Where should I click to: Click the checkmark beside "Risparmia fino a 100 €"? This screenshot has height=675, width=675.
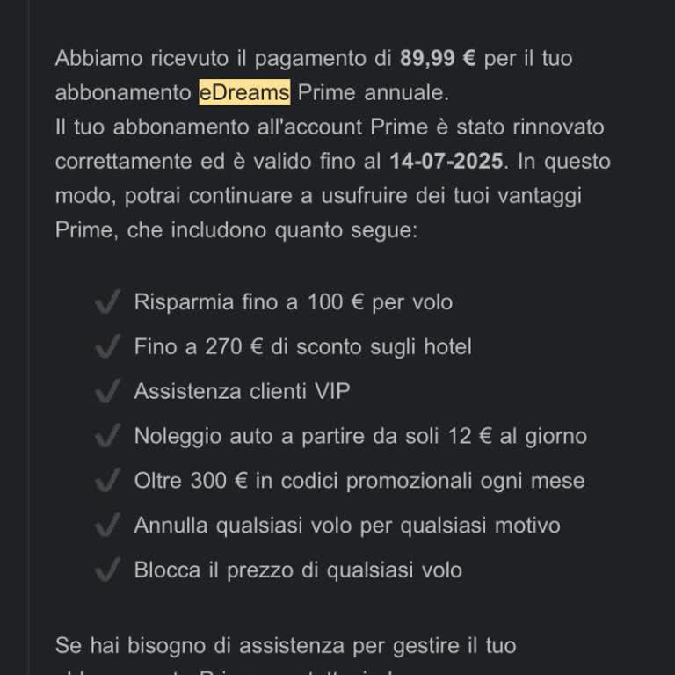pyautogui.click(x=106, y=303)
